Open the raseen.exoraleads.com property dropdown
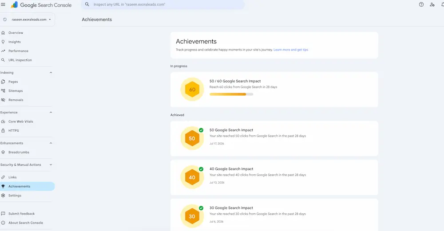 [28, 20]
